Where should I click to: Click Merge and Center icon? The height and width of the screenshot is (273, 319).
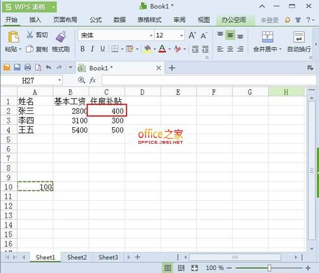coord(267,37)
